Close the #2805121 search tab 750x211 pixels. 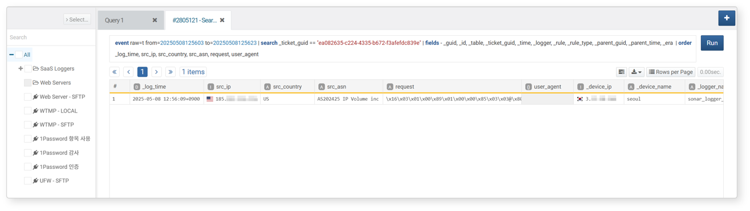point(222,20)
